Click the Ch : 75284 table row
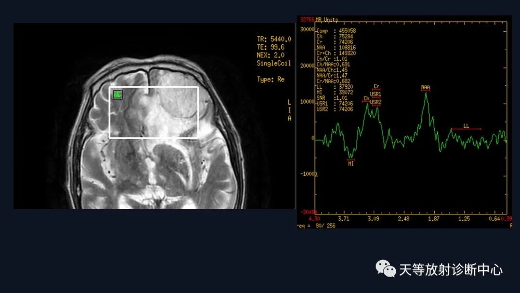 click(x=335, y=37)
